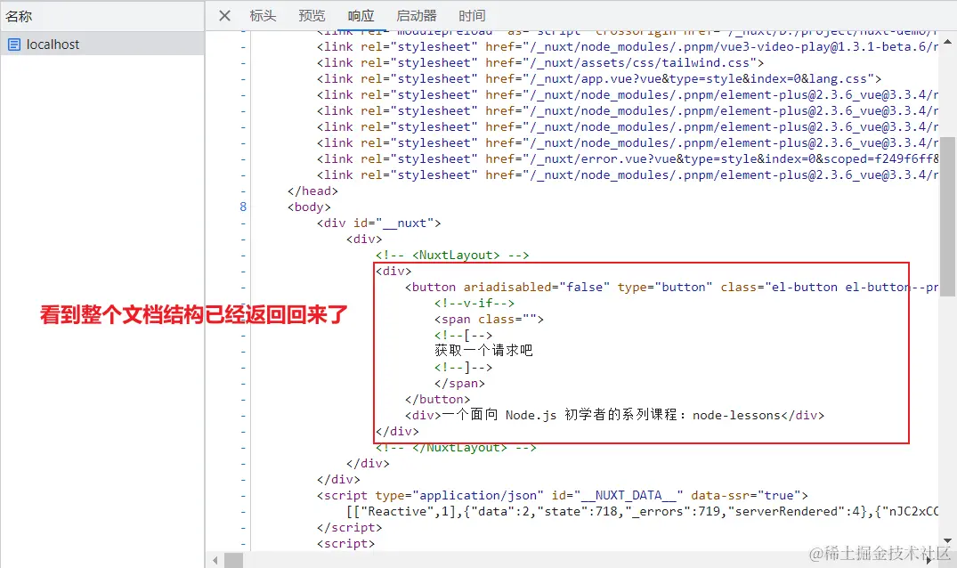The height and width of the screenshot is (568, 957).
Task: Click the tailwind.css stylesheet link line
Action: (x=540, y=62)
